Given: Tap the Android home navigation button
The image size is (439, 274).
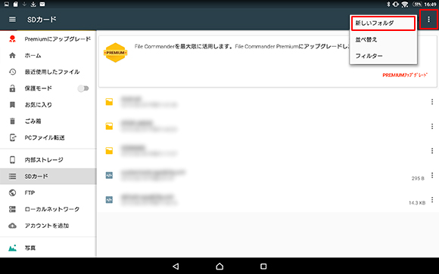Looking at the screenshot, I should coord(219,266).
